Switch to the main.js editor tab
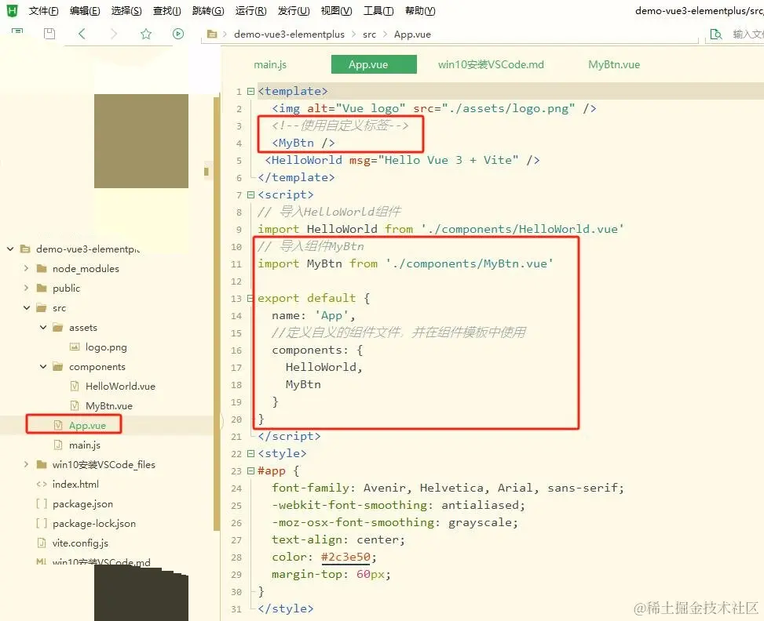Viewport: 764px width, 621px height. point(270,64)
